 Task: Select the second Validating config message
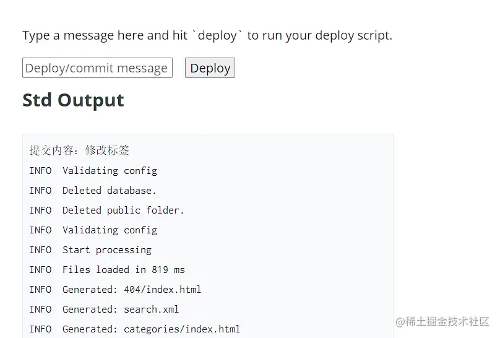[x=110, y=230]
